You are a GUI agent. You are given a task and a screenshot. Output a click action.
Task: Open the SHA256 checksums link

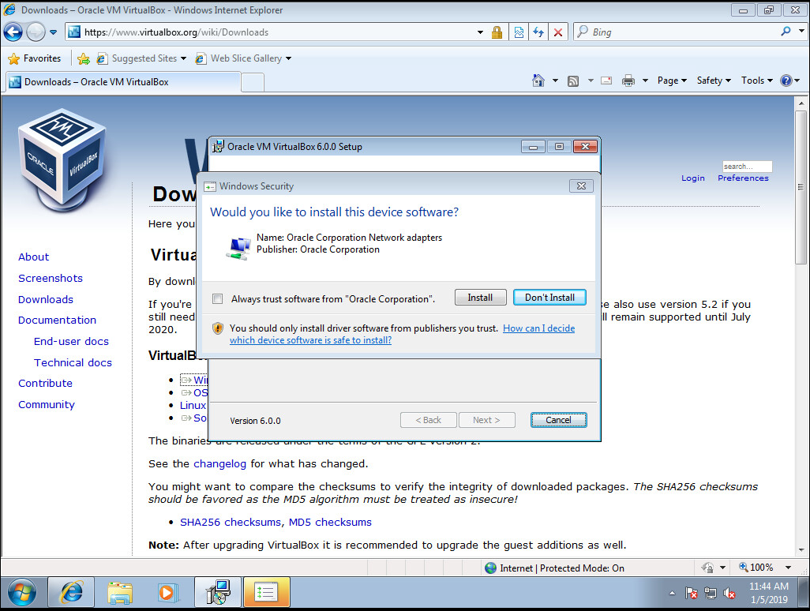point(231,522)
